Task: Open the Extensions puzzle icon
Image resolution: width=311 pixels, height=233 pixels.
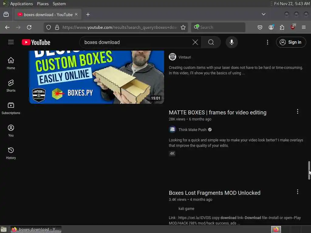Action: coord(282,27)
